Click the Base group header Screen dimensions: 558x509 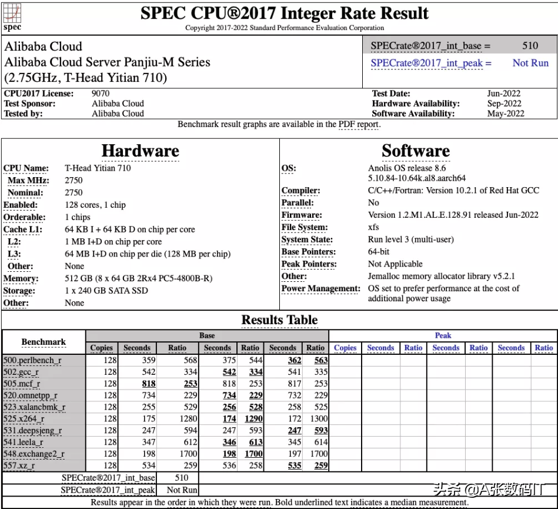pos(207,335)
